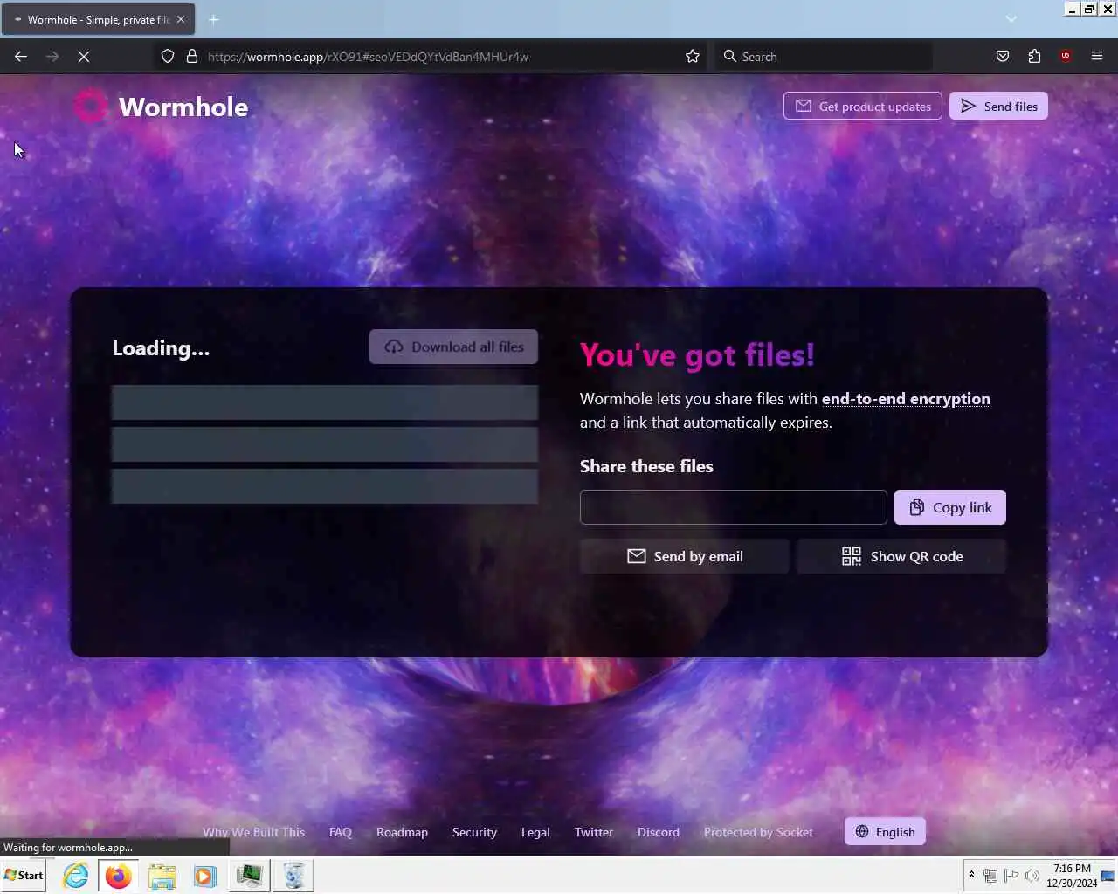Screen dimensions: 1118x894
Task: Click Download all files button
Action: [x=453, y=347]
